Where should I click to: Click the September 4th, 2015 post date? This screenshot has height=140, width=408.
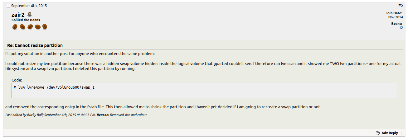(29, 6)
